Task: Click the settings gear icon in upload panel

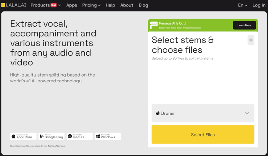Action: (251, 40)
